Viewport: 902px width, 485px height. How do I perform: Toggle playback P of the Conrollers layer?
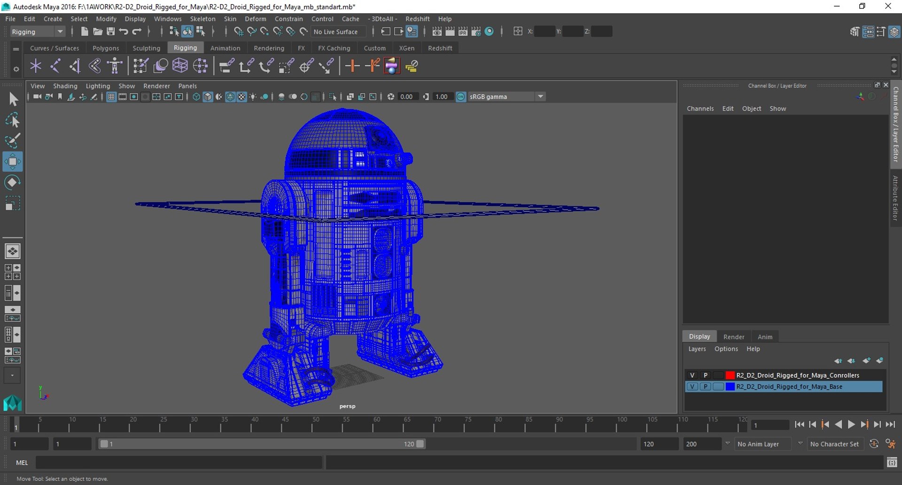pos(705,375)
